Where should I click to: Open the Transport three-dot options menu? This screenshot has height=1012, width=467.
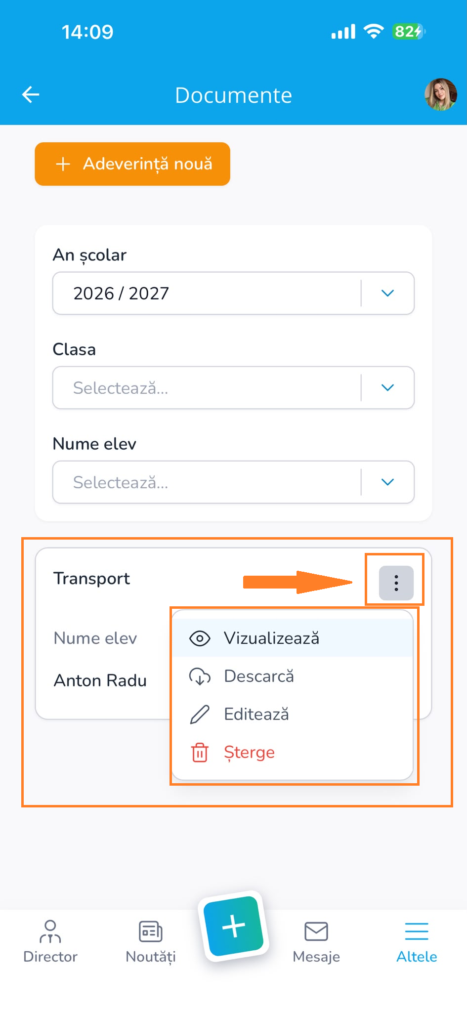pyautogui.click(x=396, y=583)
